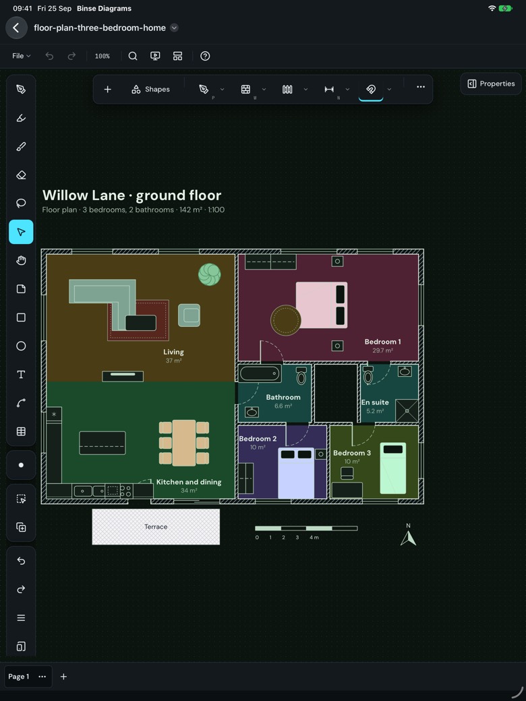Select the green plant symbol in Living
This screenshot has height=701, width=526.
coord(209,274)
